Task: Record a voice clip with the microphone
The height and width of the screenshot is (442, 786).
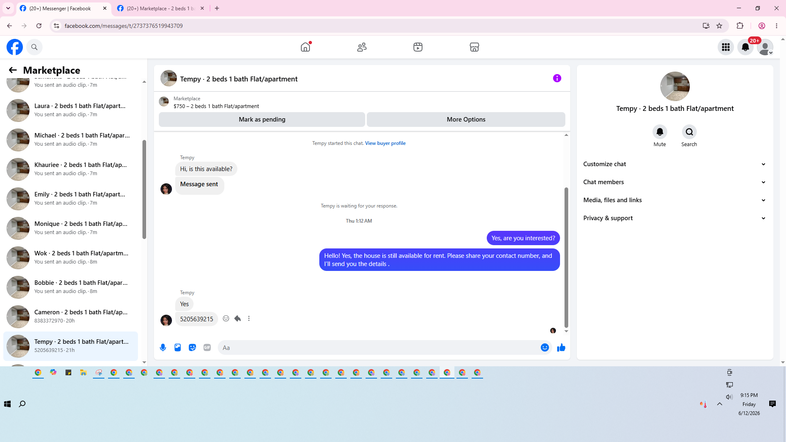Action: coord(163,347)
